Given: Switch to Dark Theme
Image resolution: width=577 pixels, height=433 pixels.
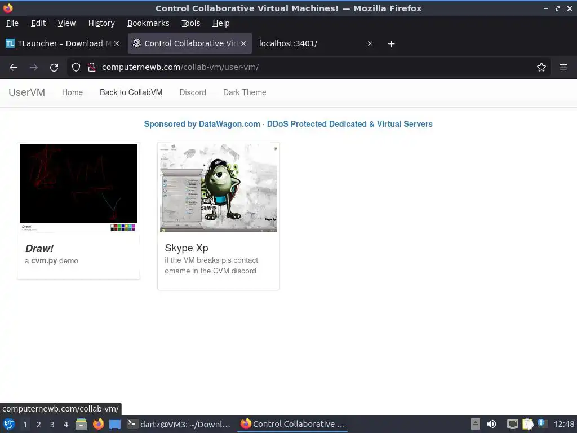Looking at the screenshot, I should (x=245, y=92).
